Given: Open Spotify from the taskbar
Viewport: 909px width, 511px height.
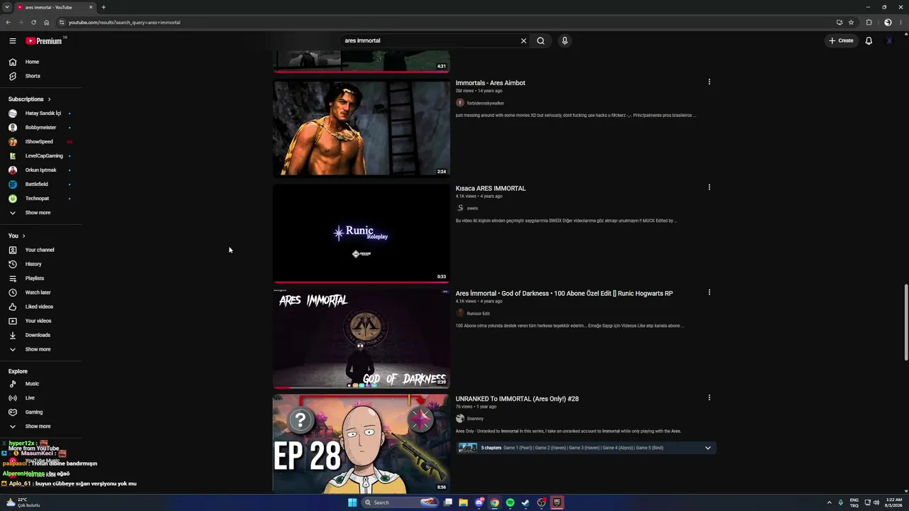Looking at the screenshot, I should coord(510,502).
